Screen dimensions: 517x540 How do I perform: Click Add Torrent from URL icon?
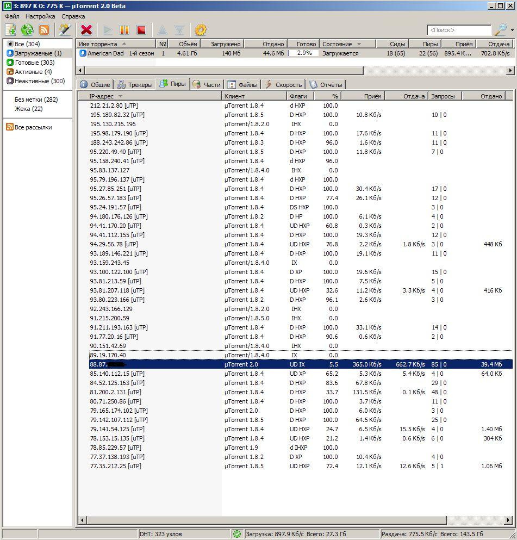(27, 30)
